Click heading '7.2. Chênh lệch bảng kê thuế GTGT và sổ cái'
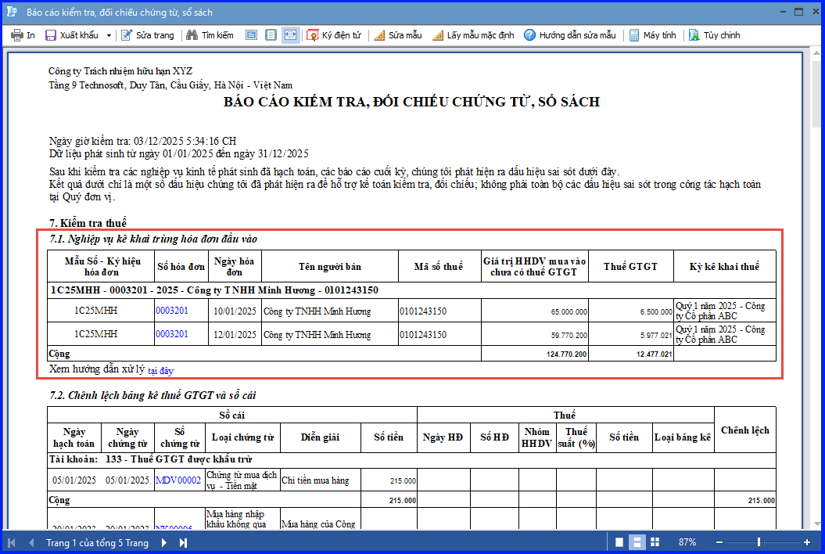 153,395
